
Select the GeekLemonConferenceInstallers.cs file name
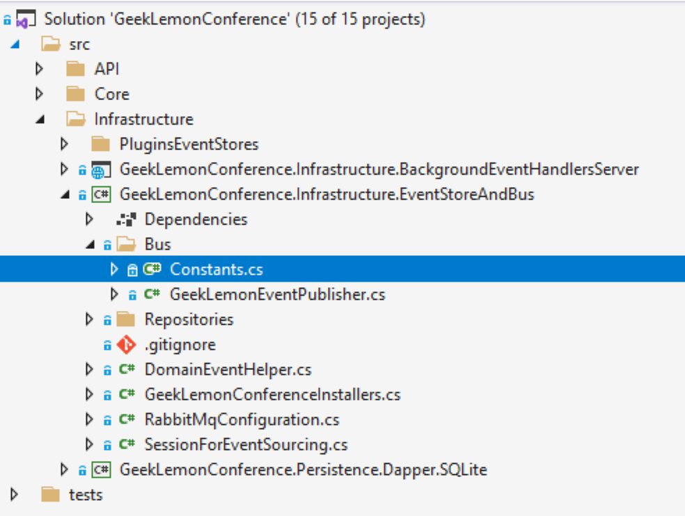coord(273,394)
